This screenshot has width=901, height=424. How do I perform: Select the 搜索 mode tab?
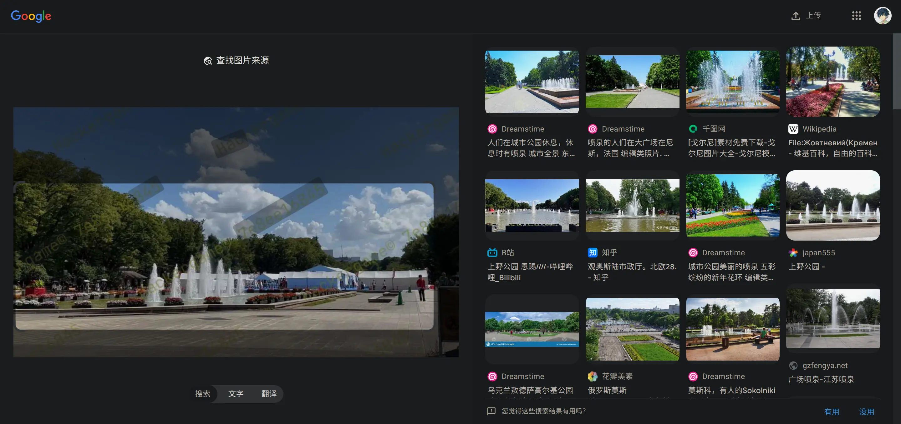pyautogui.click(x=202, y=394)
